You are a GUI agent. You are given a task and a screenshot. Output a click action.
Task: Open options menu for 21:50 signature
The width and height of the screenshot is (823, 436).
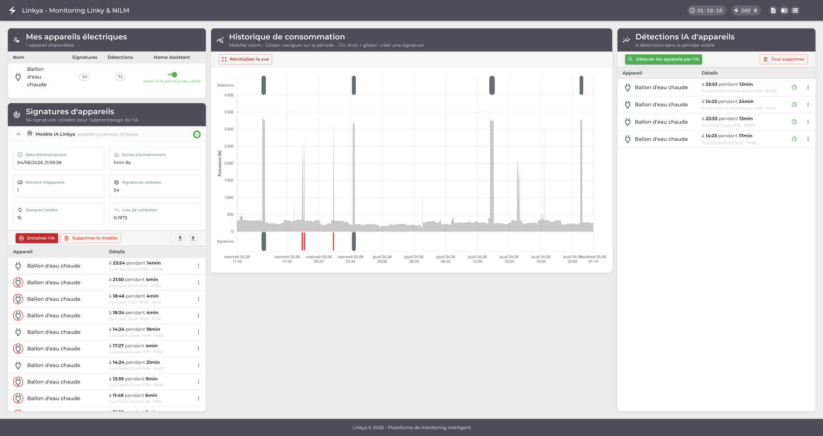(198, 283)
